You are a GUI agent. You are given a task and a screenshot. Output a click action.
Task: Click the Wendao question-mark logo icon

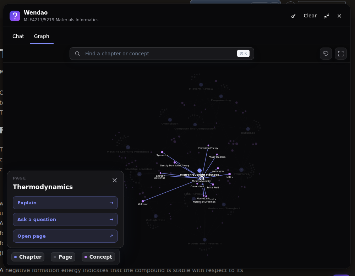coord(15,16)
